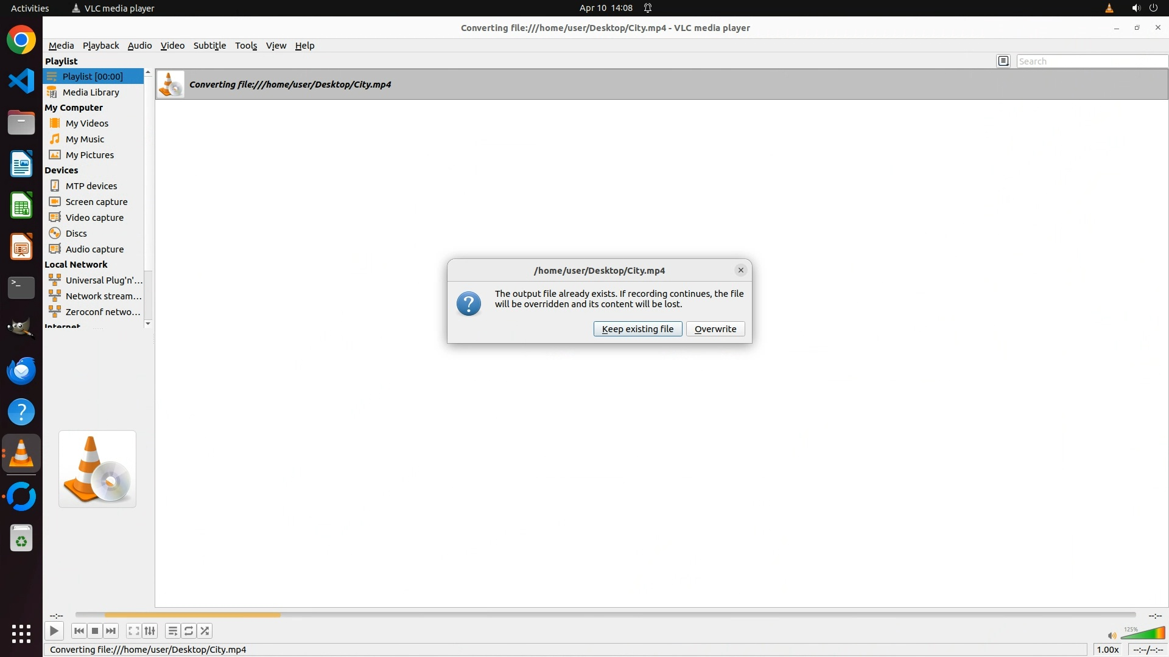Select Screen capture device

[x=96, y=202]
